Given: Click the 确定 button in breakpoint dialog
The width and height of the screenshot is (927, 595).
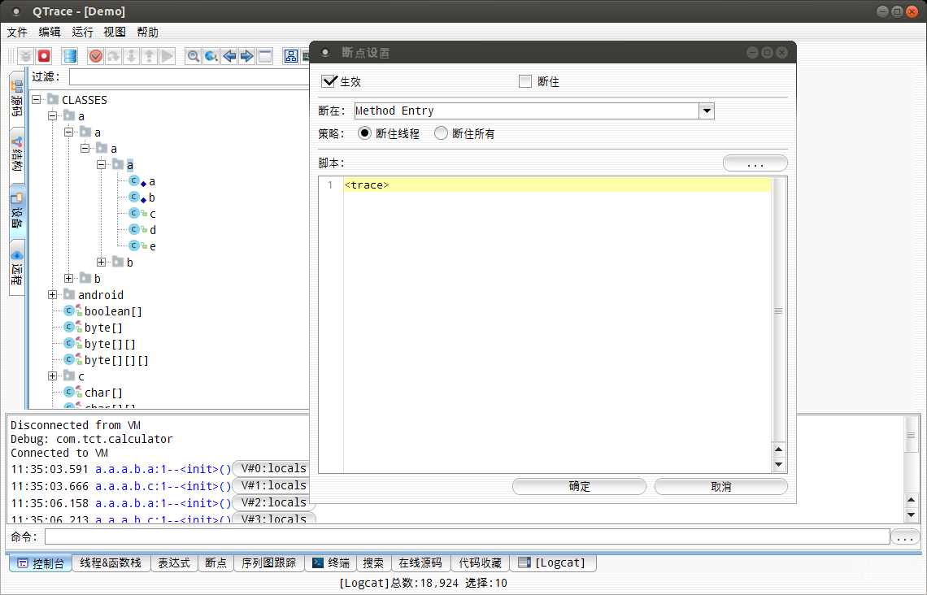Looking at the screenshot, I should click(x=578, y=486).
